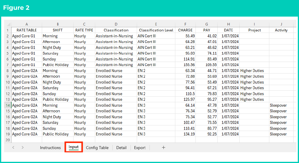
Task: Click the Classification header cell in column D
Action: pyautogui.click(x=116, y=30)
